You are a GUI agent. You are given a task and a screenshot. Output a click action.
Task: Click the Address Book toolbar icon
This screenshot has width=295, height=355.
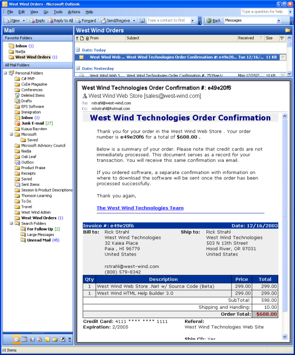pyautogui.click(x=142, y=21)
